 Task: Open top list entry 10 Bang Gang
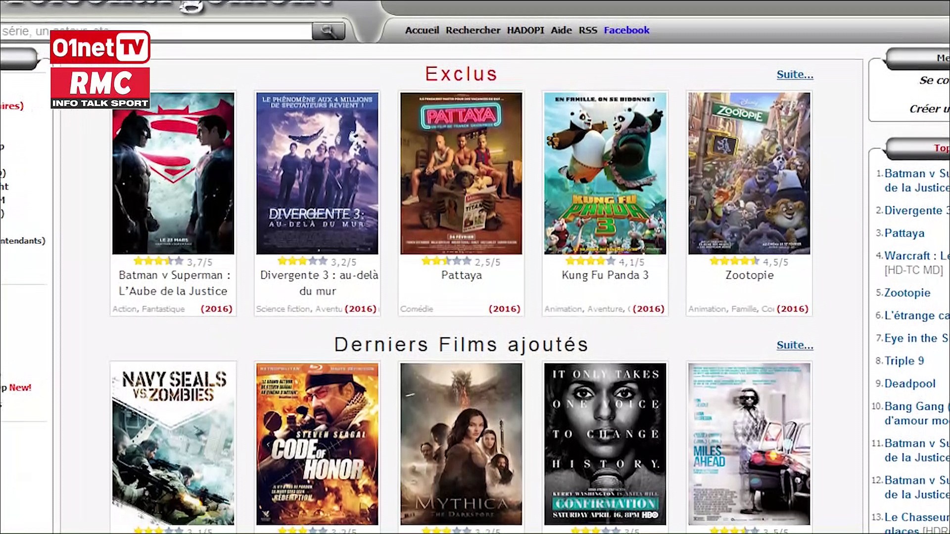917,413
